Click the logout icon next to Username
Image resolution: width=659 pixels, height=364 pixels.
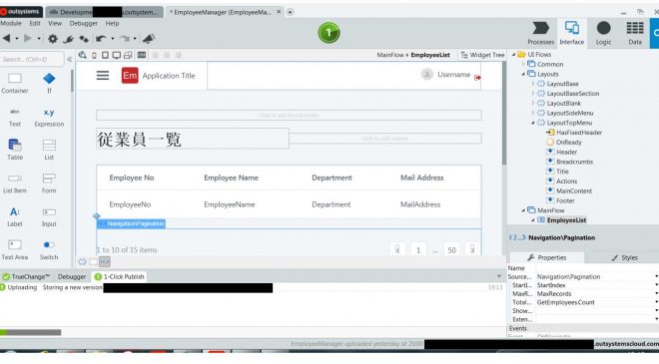pyautogui.click(x=477, y=77)
